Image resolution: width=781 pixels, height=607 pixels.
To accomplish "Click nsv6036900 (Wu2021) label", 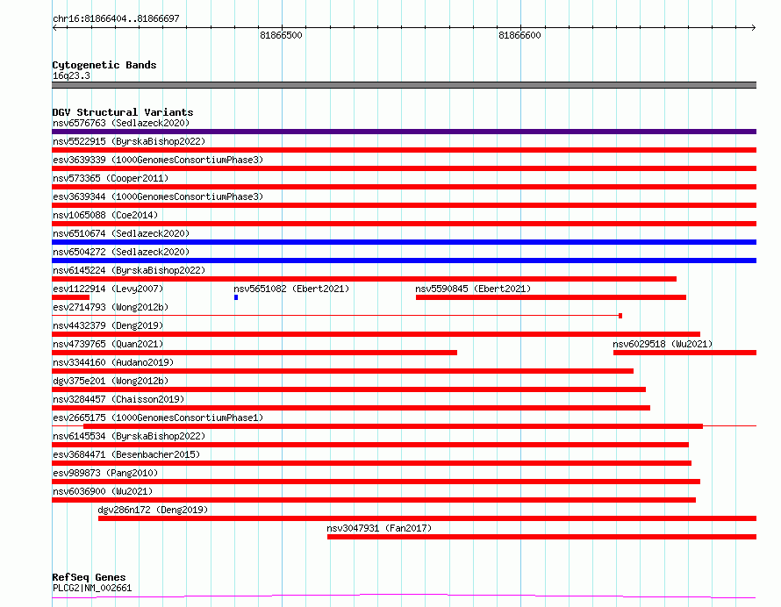I will (103, 491).
